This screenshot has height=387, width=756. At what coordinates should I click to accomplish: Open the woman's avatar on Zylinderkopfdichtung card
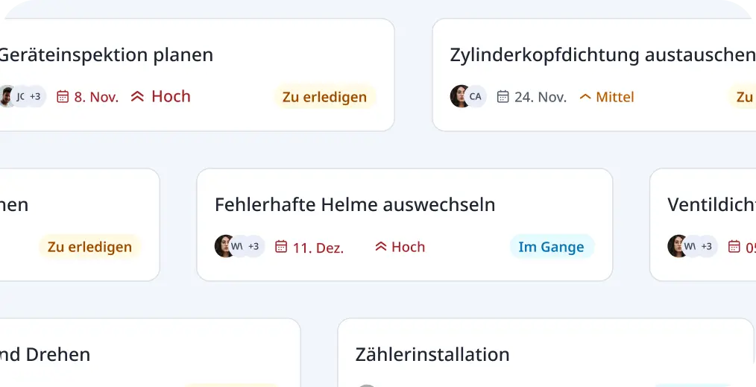coord(459,96)
